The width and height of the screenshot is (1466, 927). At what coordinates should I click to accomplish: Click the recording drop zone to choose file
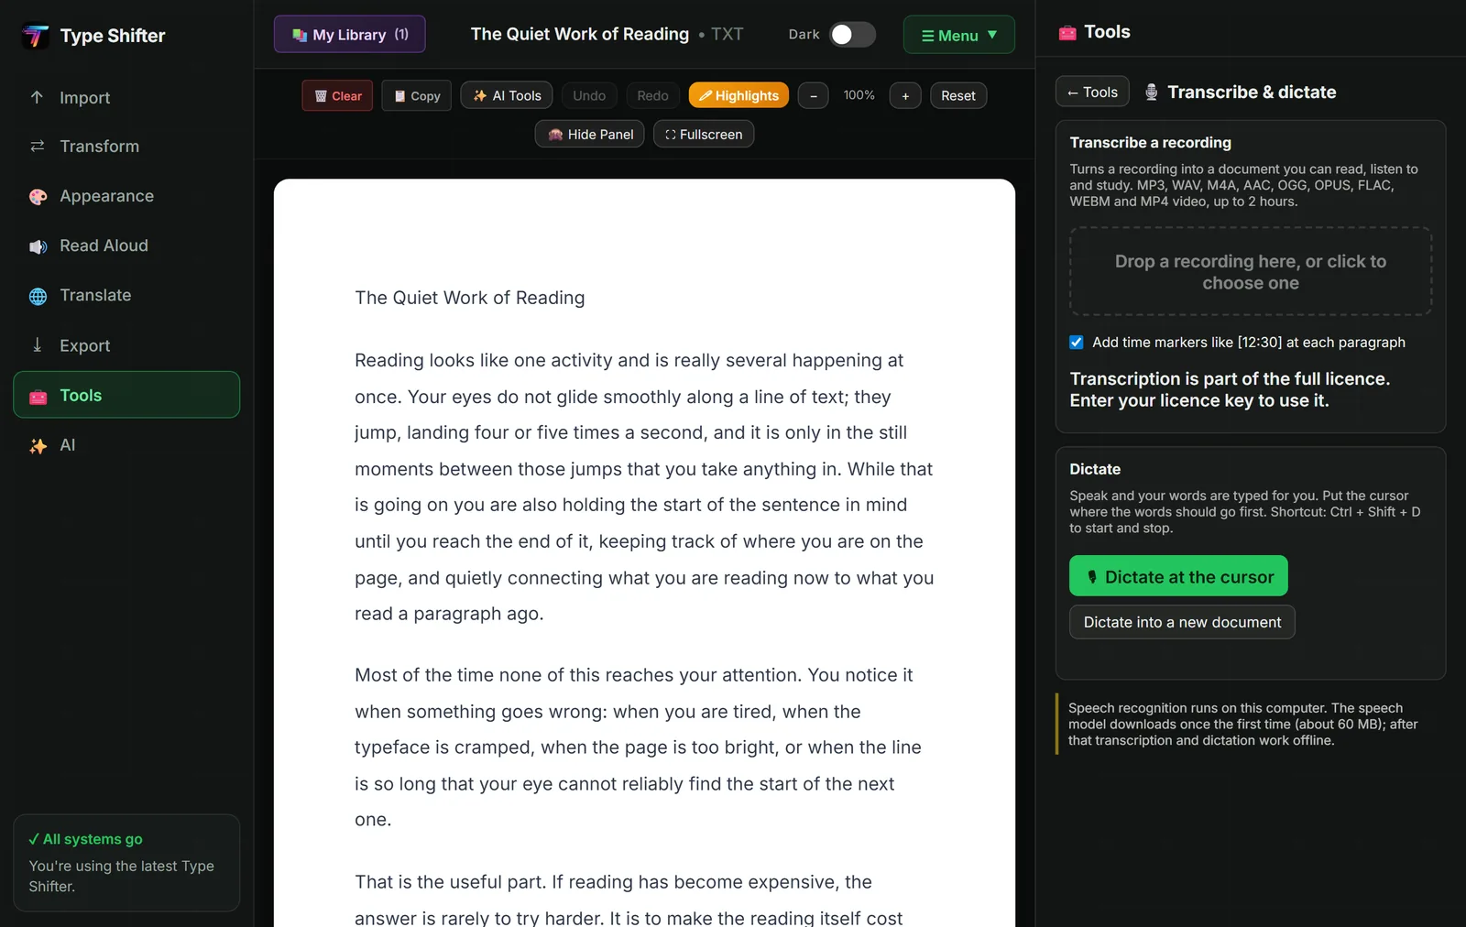coord(1251,272)
